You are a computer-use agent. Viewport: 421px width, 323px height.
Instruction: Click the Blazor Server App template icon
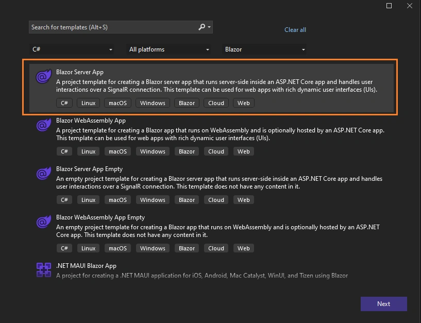[x=44, y=77]
